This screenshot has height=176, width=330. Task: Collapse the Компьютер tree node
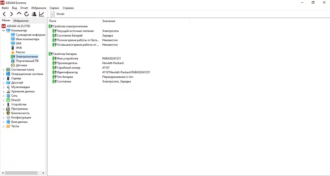coord(3,31)
